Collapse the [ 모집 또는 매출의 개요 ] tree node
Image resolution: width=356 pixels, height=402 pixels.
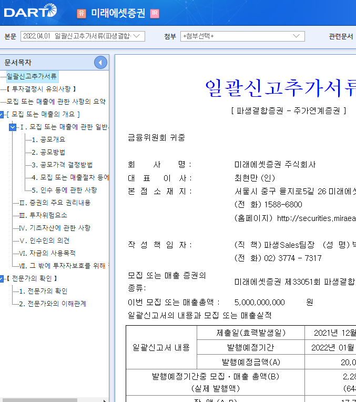(2, 114)
